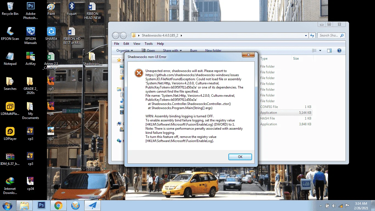The image size is (375, 211).
Task: Show hidden system tray icons arrow
Action: [x=321, y=206]
